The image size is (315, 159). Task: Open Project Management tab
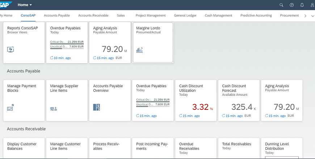pyautogui.click(x=151, y=16)
